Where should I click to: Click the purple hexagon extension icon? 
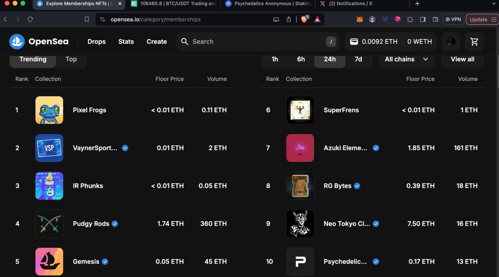point(372,19)
